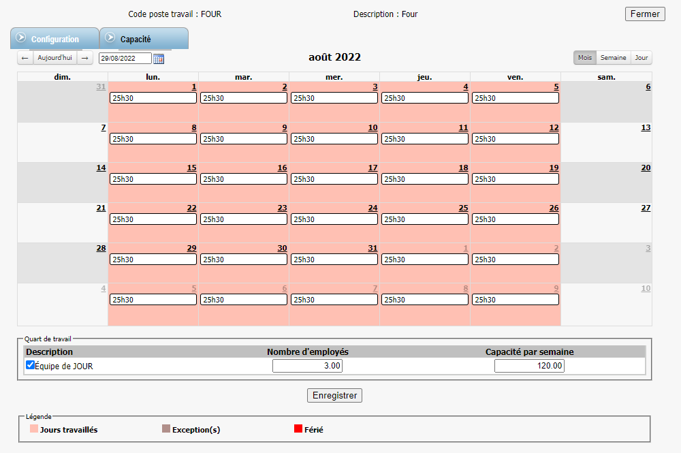Screen dimensions: 681x453
Task: Switch to Jour view
Action: coord(642,58)
